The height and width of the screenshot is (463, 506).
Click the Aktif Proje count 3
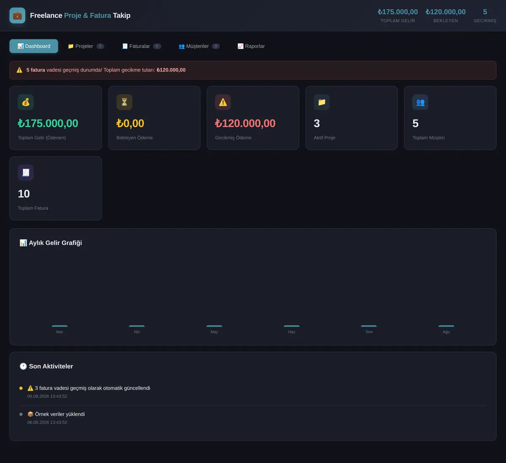tap(317, 123)
